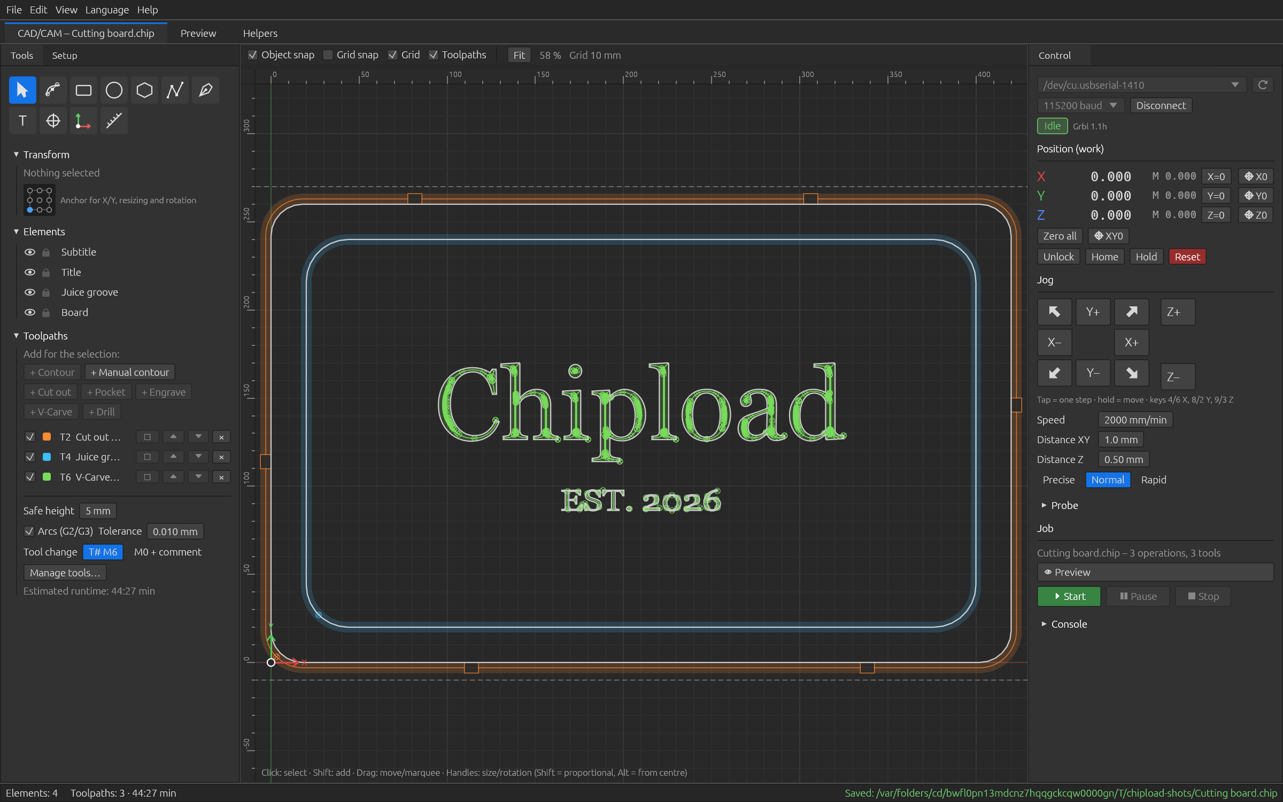Image resolution: width=1283 pixels, height=802 pixels.
Task: Open the Language menu
Action: click(107, 10)
